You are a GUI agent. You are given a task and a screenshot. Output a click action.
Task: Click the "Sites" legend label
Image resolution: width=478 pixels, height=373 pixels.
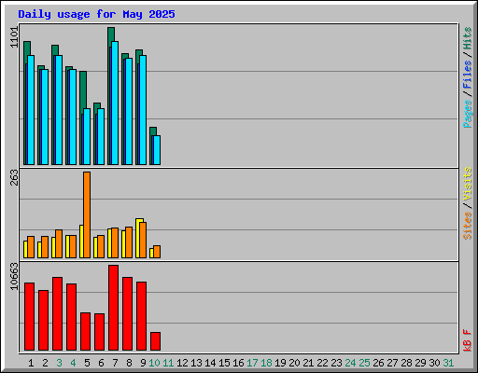[468, 226]
